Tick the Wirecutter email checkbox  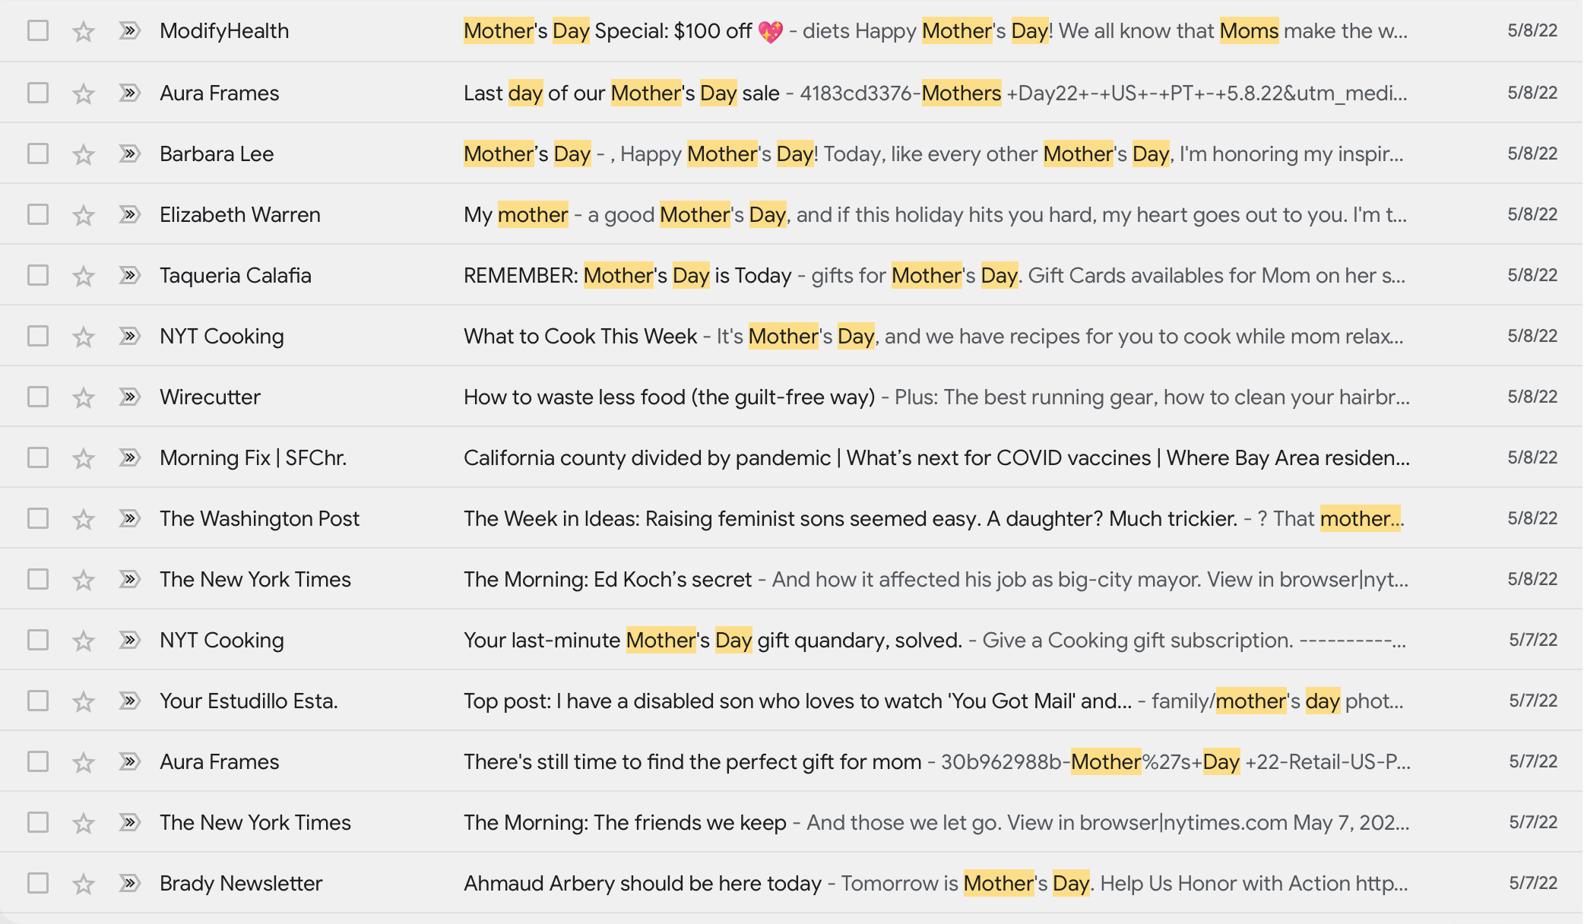click(38, 397)
